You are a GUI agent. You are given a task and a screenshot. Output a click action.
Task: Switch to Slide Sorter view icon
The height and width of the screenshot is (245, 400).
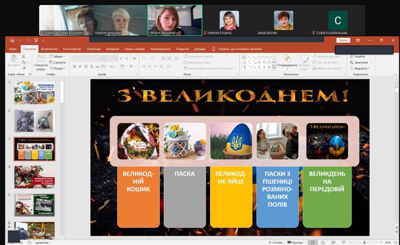coord(324,242)
